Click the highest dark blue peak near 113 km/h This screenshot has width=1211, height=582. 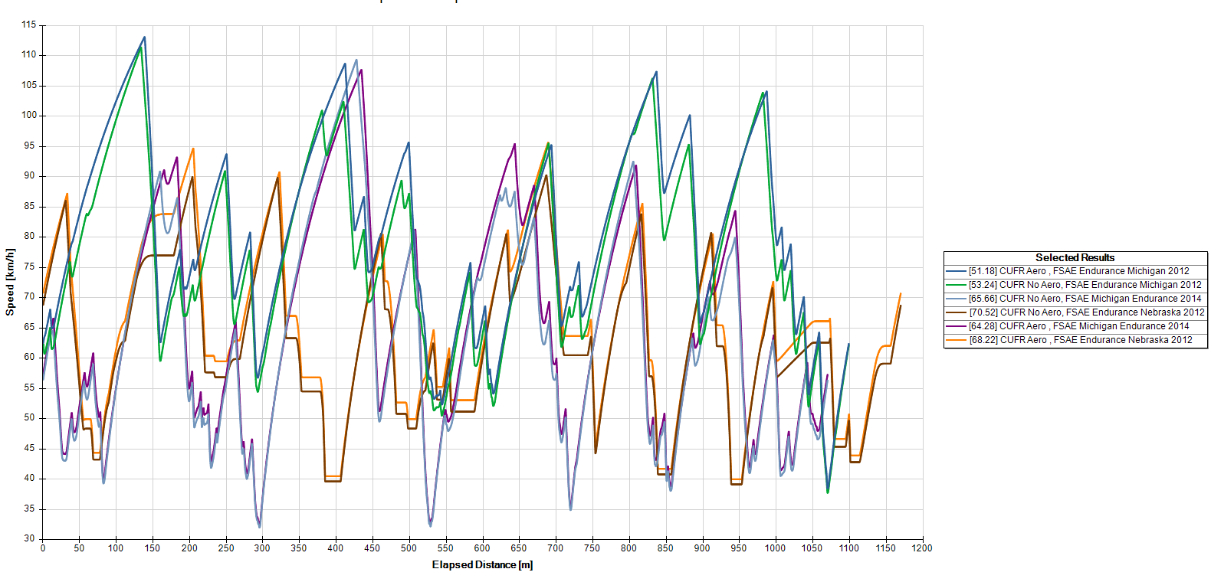tap(144, 37)
